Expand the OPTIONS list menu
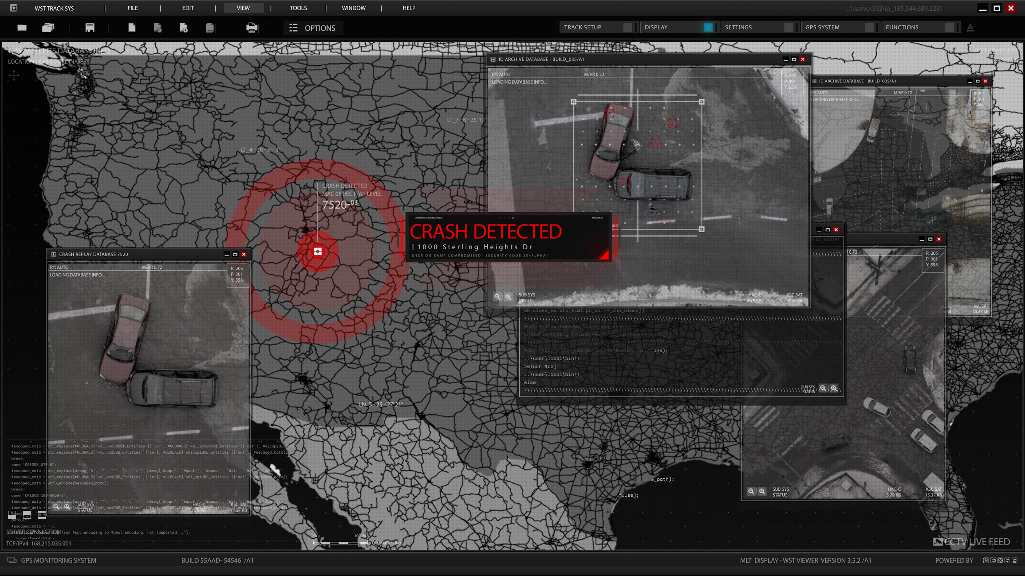This screenshot has height=576, width=1025. pos(313,28)
